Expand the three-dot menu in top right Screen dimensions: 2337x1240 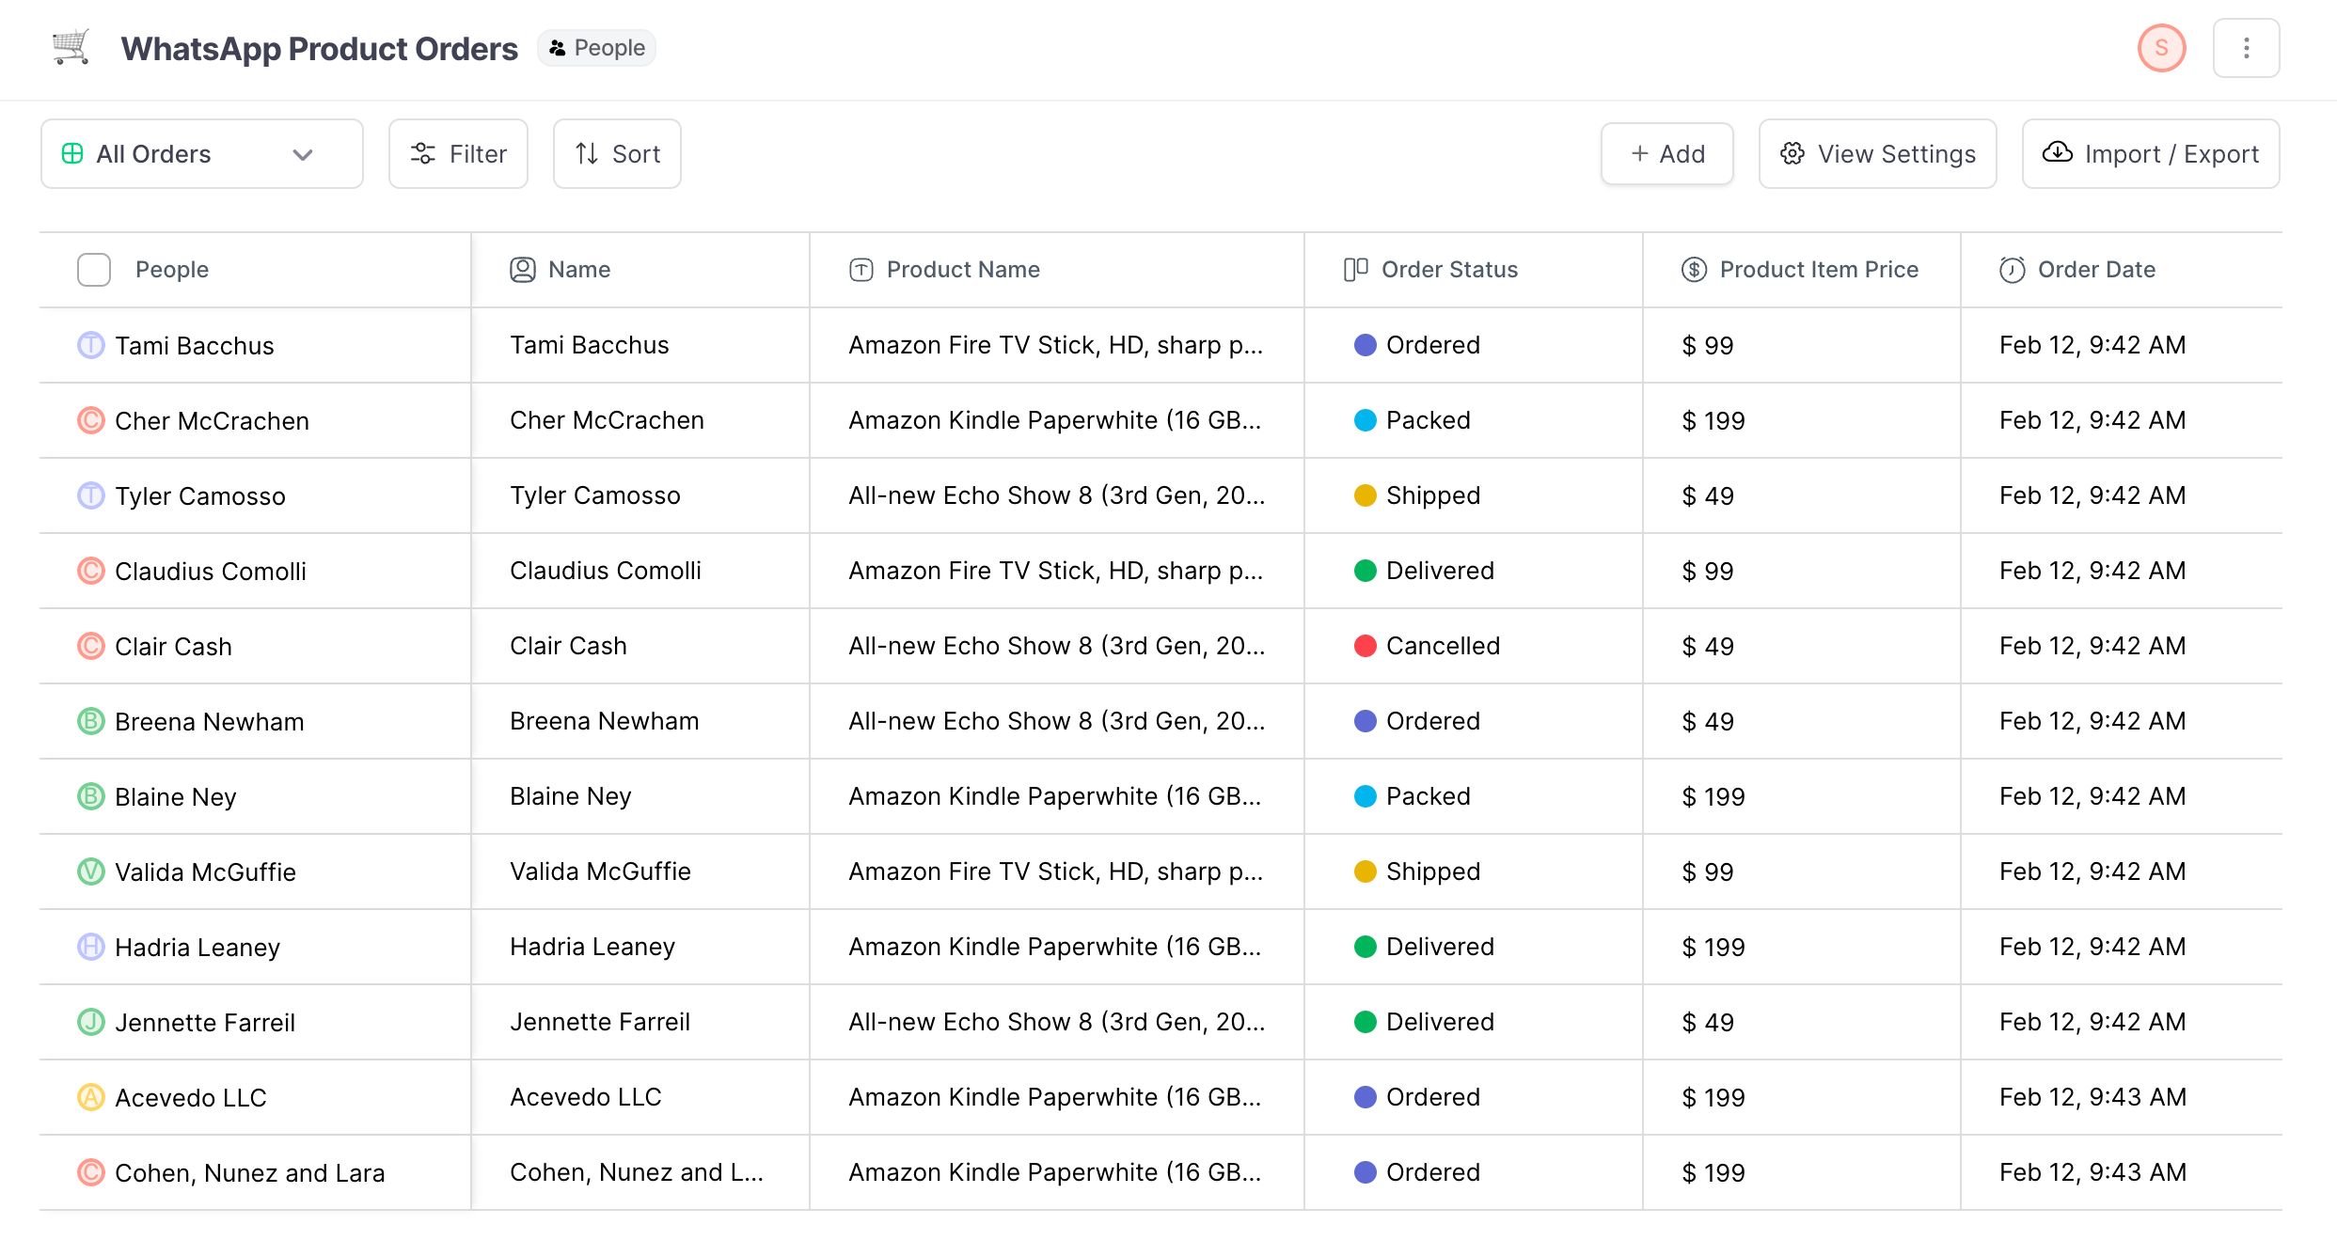pos(2247,48)
